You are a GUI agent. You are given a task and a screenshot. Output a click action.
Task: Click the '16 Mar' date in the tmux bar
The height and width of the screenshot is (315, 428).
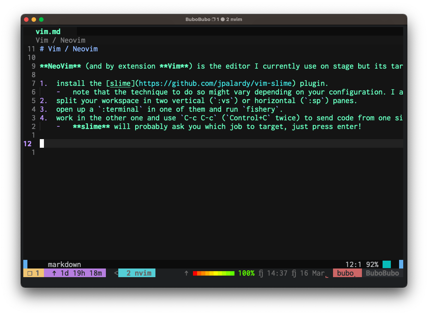click(312, 273)
